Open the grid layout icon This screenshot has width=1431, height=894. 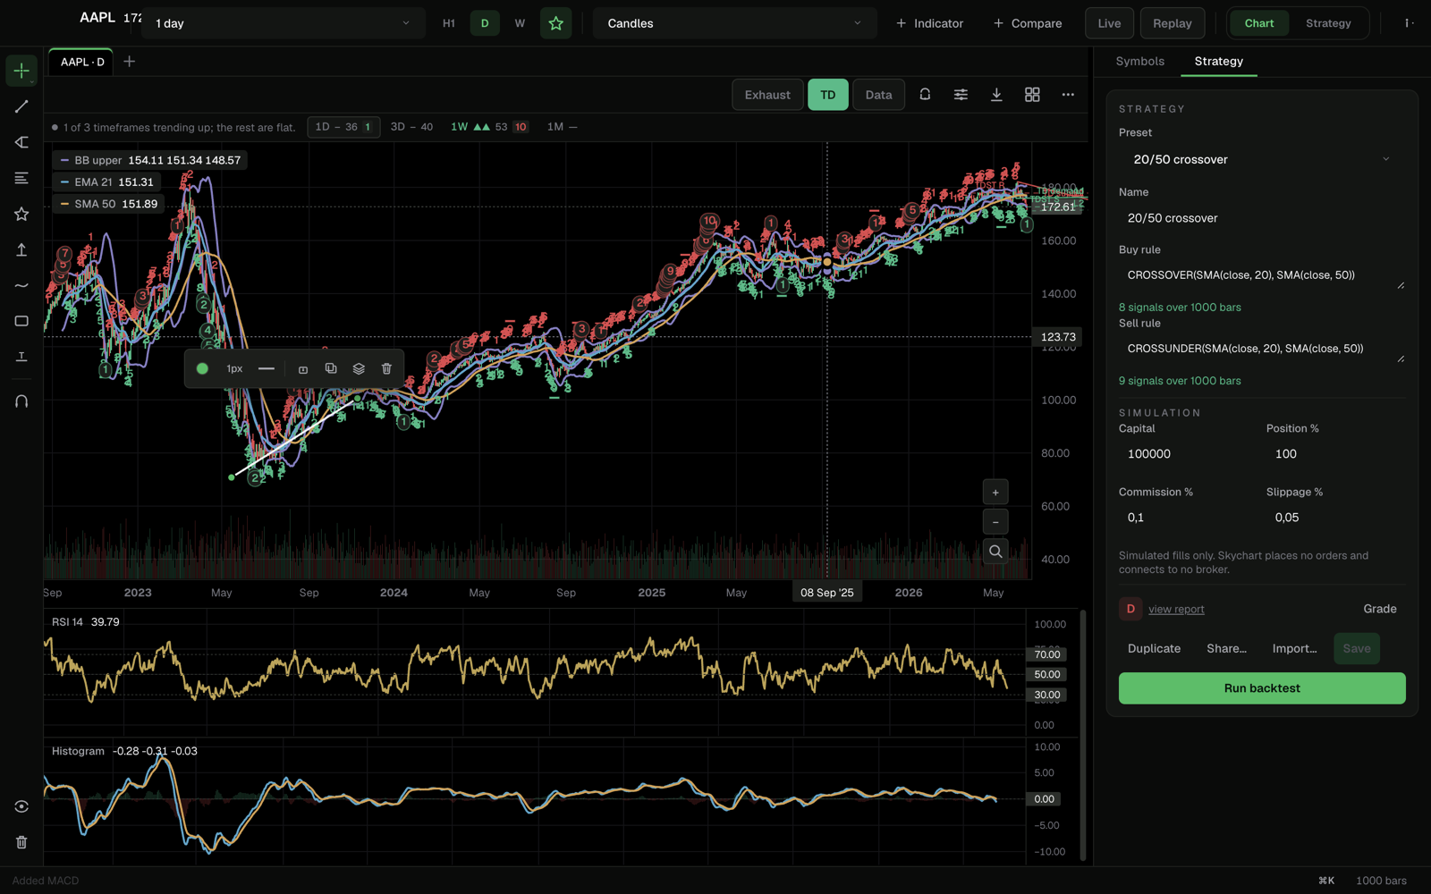click(1032, 95)
